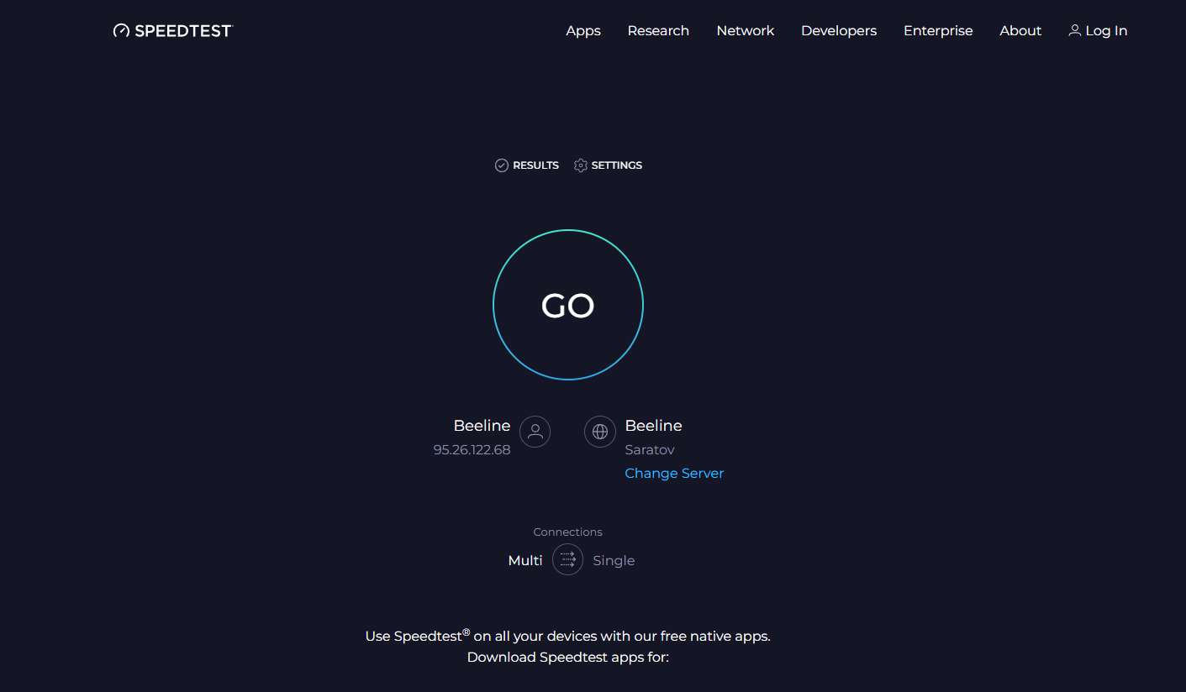Click the IP address 95.26.122.68
The image size is (1186, 692).
(472, 449)
